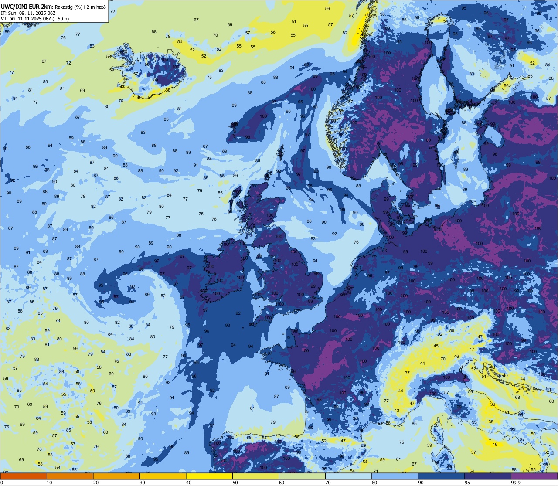Click the 'VT: þri. 11.11.2025 08Z (+50 h)' line

point(35,19)
